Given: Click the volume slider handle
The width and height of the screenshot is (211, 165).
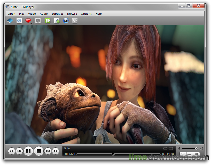Looking at the screenshot, I should pyautogui.click(x=196, y=148).
